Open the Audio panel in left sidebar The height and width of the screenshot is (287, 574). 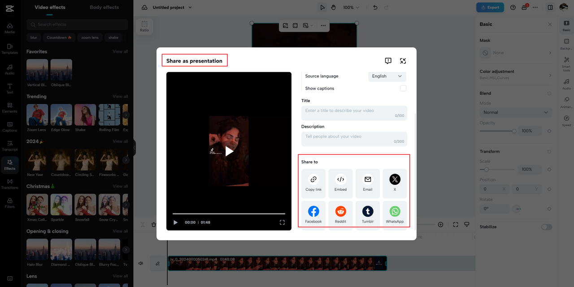(x=10, y=69)
